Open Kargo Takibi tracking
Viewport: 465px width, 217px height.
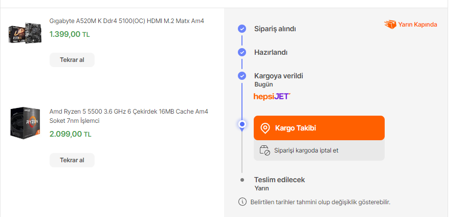click(x=319, y=128)
